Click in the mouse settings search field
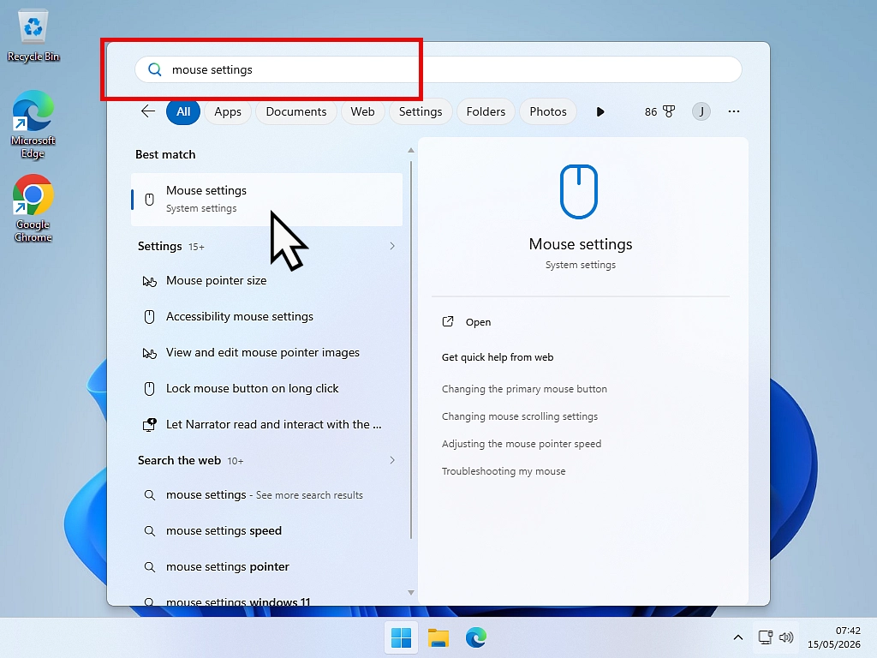This screenshot has width=877, height=658. click(x=438, y=69)
